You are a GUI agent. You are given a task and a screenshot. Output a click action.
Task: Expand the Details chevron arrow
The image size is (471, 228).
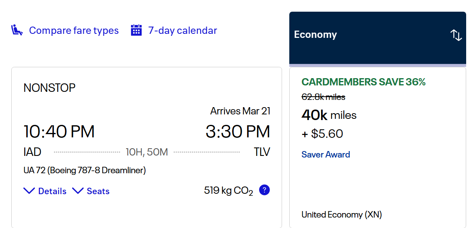29,191
